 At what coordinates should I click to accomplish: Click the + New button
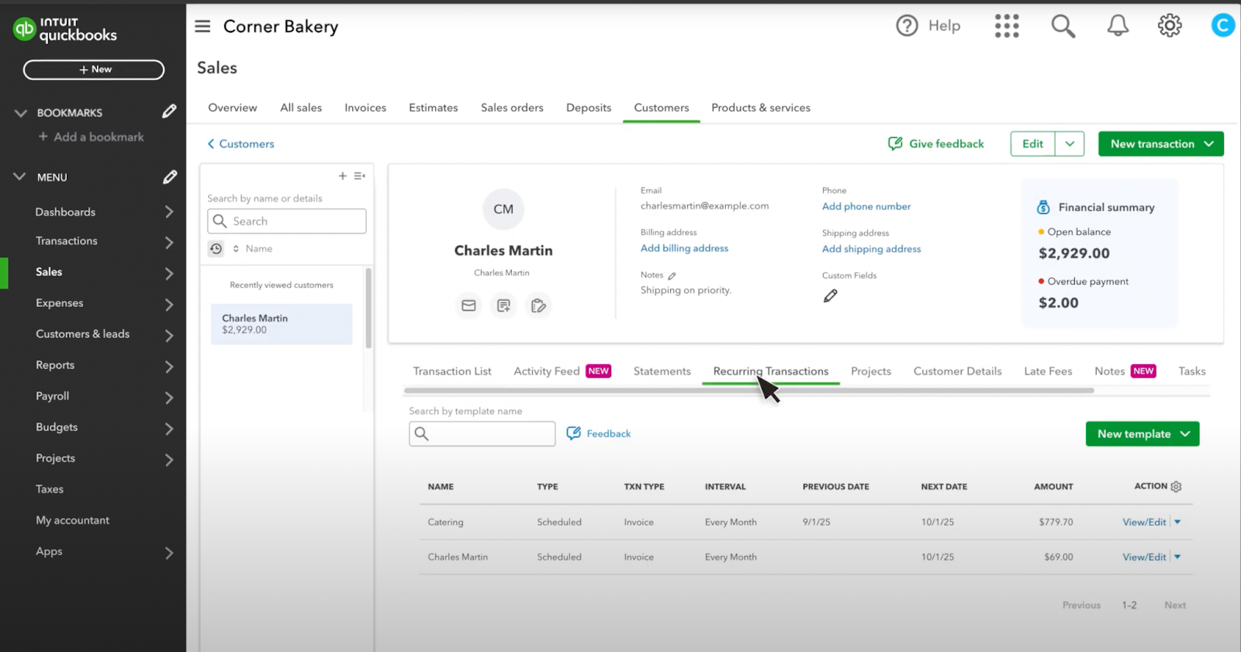(94, 70)
